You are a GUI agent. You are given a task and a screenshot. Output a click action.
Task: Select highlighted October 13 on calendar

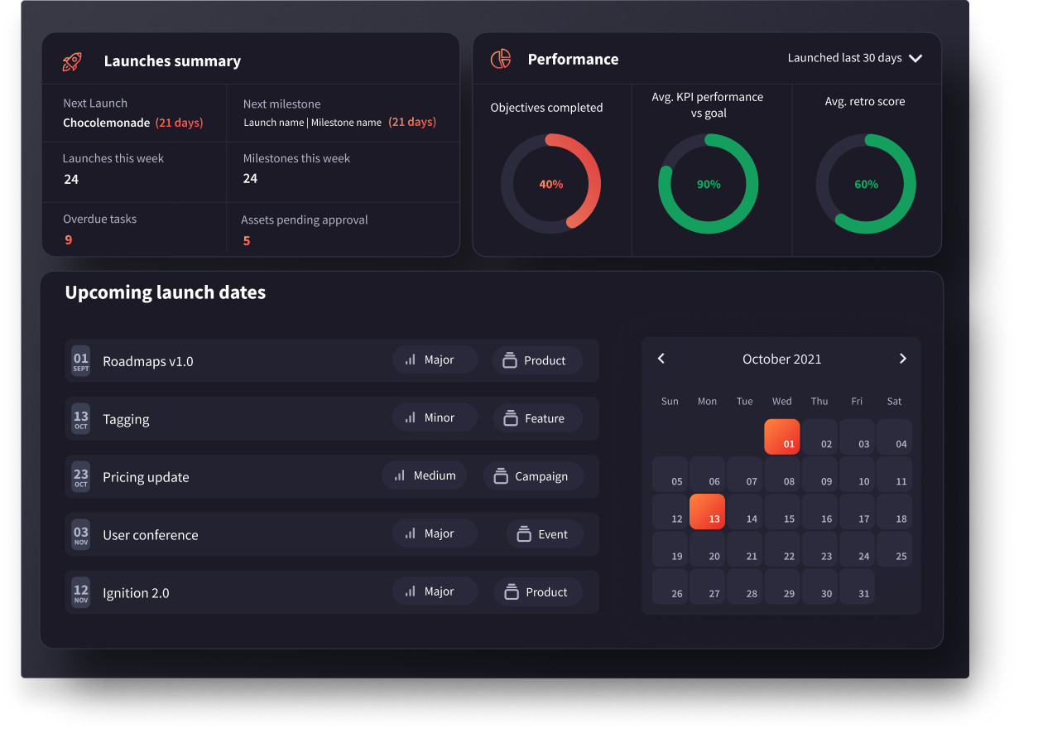click(707, 511)
